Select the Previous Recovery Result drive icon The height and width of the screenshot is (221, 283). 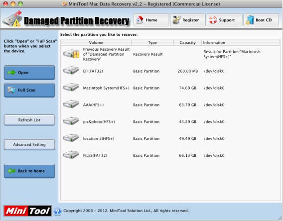click(x=71, y=54)
